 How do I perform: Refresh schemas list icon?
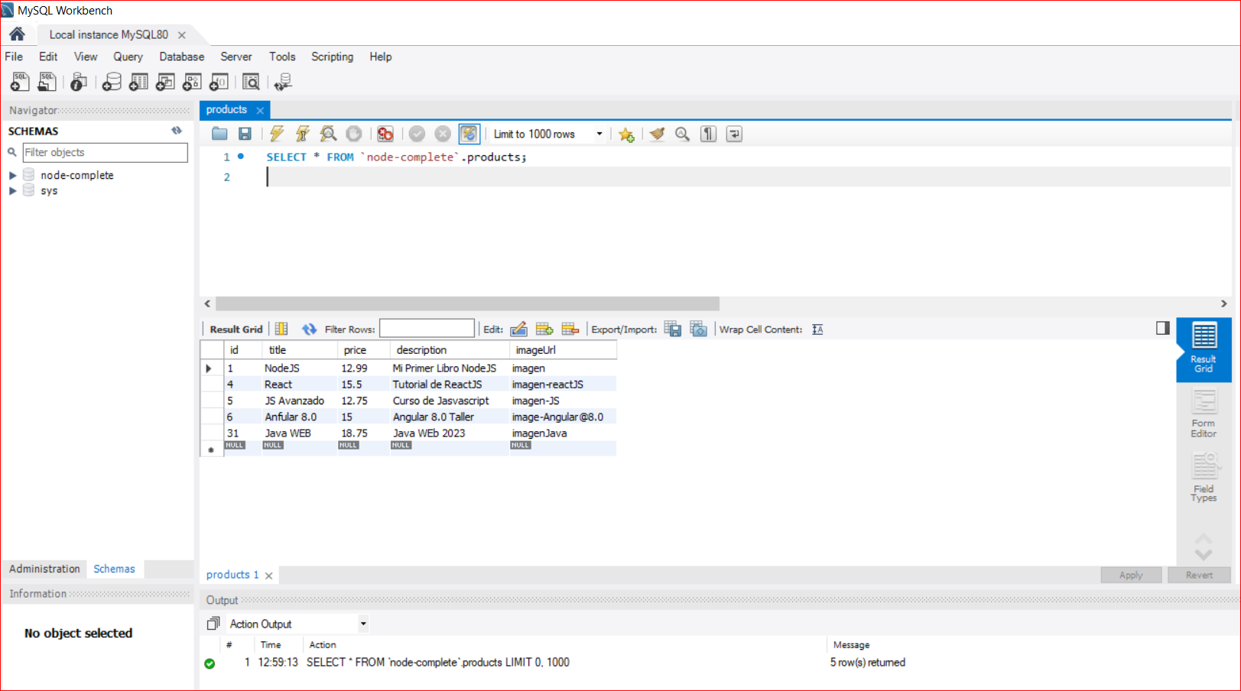point(177,131)
